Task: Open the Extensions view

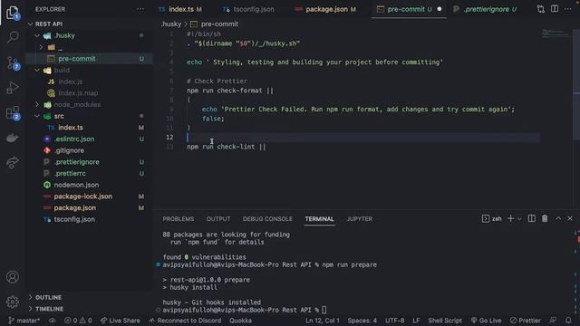Action: pos(13,113)
